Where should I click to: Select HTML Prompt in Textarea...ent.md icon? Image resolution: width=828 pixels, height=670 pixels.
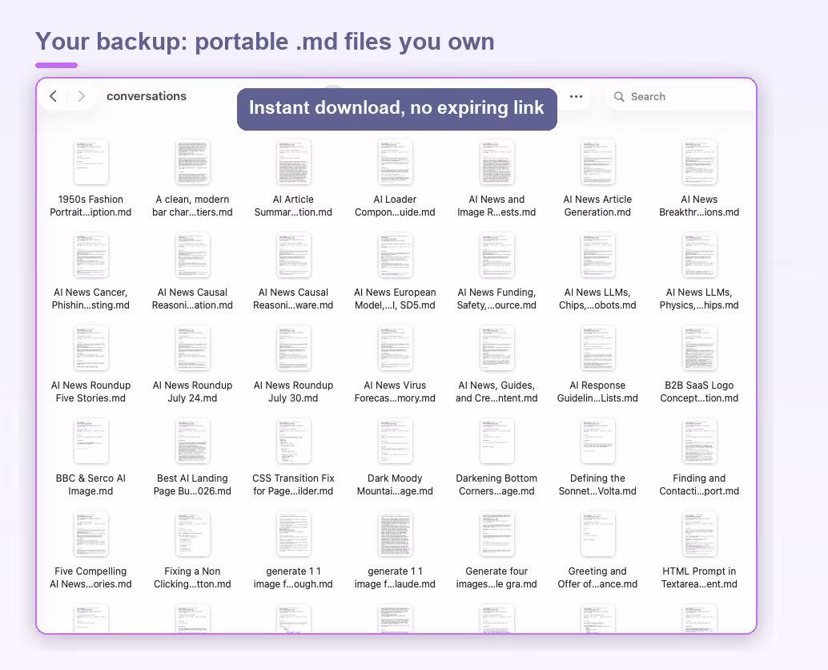(x=699, y=535)
